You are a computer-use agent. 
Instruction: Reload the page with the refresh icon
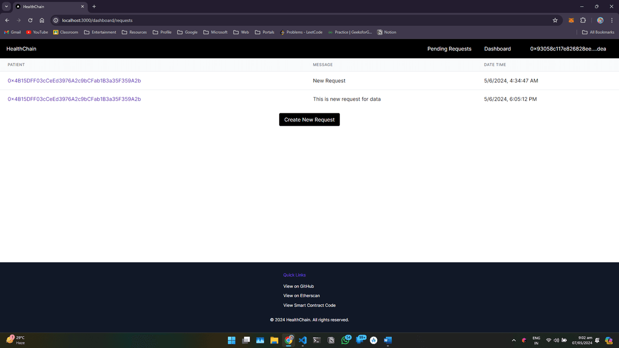click(x=30, y=21)
